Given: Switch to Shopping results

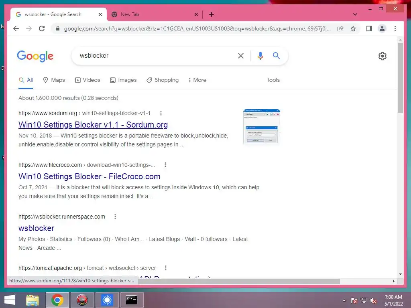Looking at the screenshot, I should coord(163,80).
